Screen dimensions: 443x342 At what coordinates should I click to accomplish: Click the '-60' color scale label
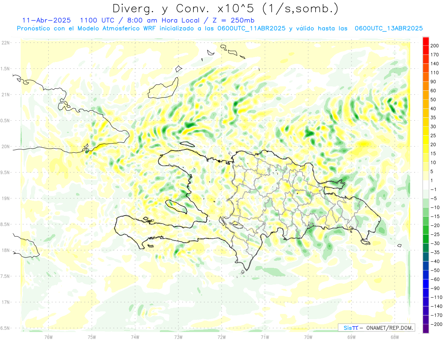click(435, 279)
